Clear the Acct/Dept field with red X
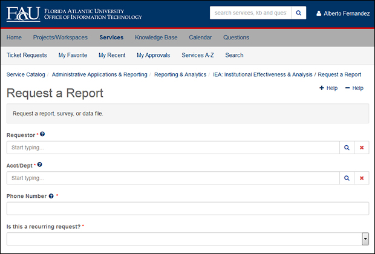The width and height of the screenshot is (375, 254). pyautogui.click(x=362, y=178)
